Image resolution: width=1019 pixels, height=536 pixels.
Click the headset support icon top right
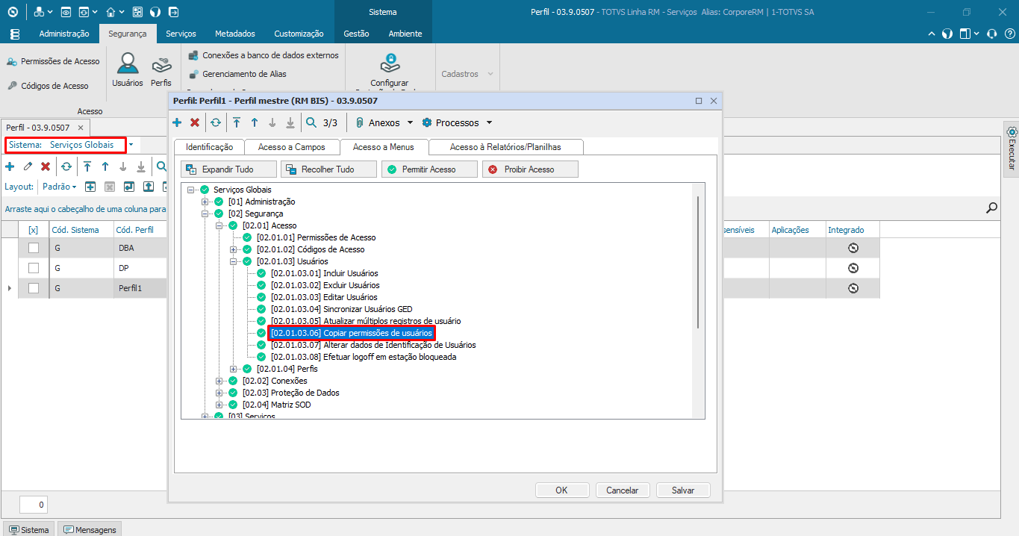click(x=991, y=34)
